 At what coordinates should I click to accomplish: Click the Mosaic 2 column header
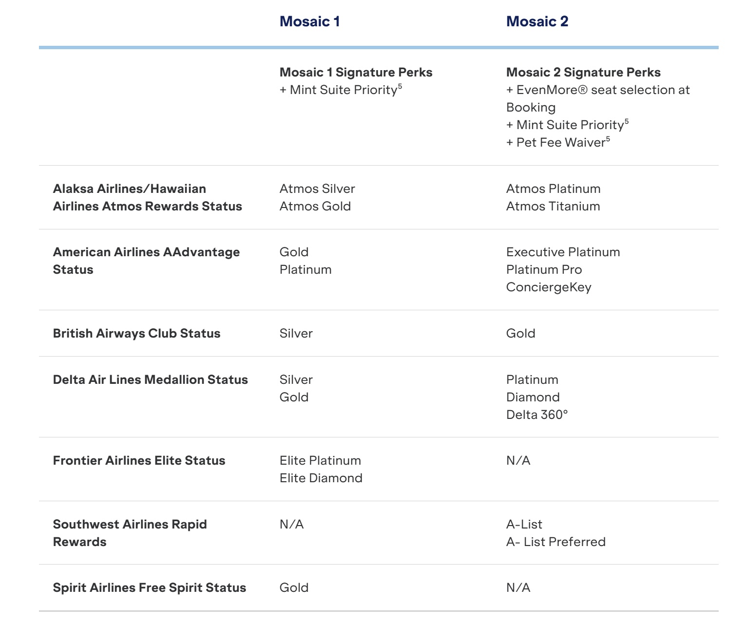537,21
